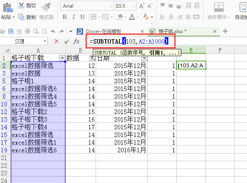Align text right
Viewport: 247px width, 183px height.
[x=180, y=17]
